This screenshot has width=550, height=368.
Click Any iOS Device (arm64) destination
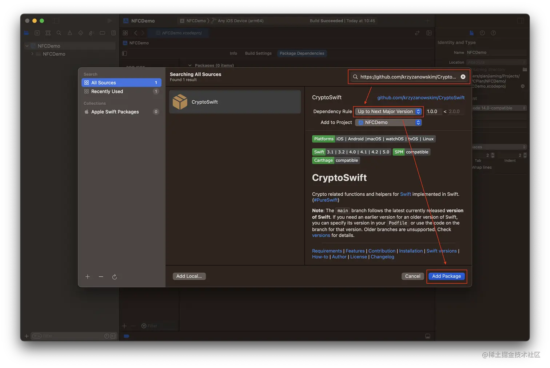pos(240,21)
